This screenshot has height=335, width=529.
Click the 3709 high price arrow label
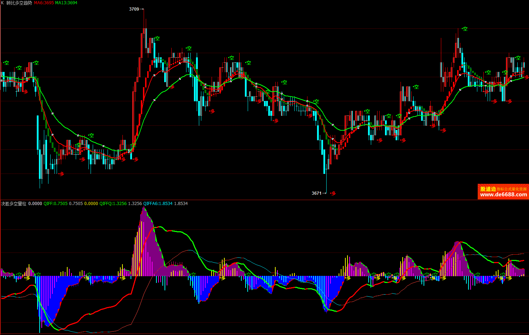[x=136, y=9]
